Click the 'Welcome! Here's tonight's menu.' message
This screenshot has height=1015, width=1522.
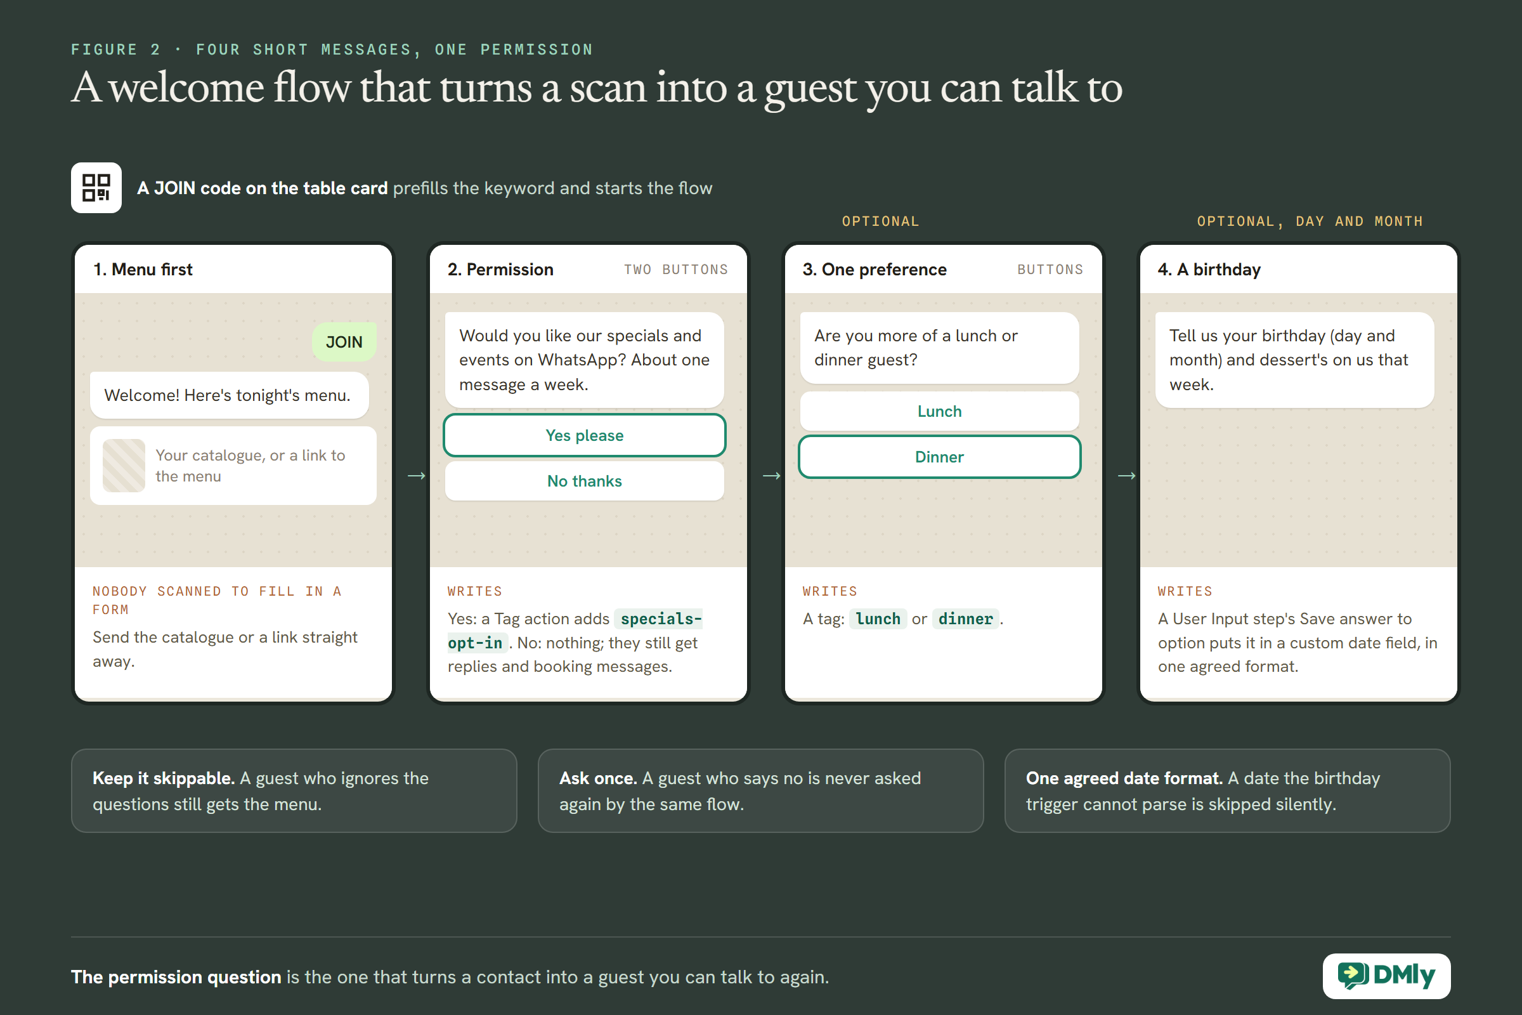229,395
